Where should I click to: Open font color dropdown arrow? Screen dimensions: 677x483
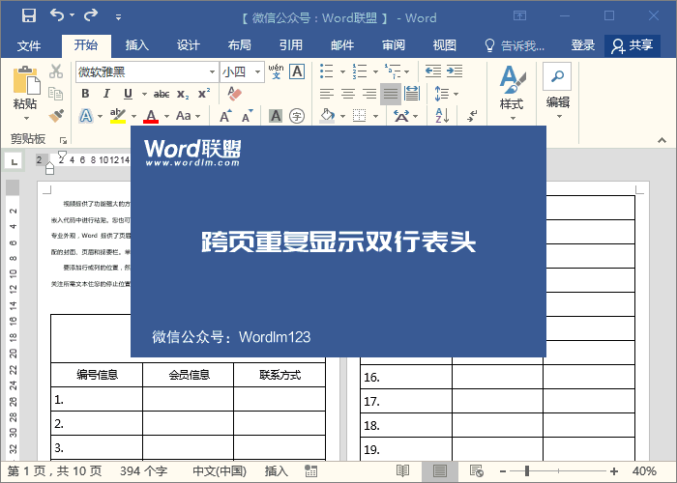(x=166, y=117)
